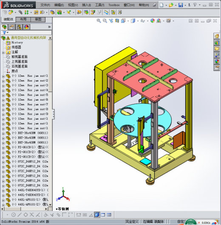The height and width of the screenshot is (225, 221).
Task: Click the component pattern toolbar icon
Action: click(27, 12)
